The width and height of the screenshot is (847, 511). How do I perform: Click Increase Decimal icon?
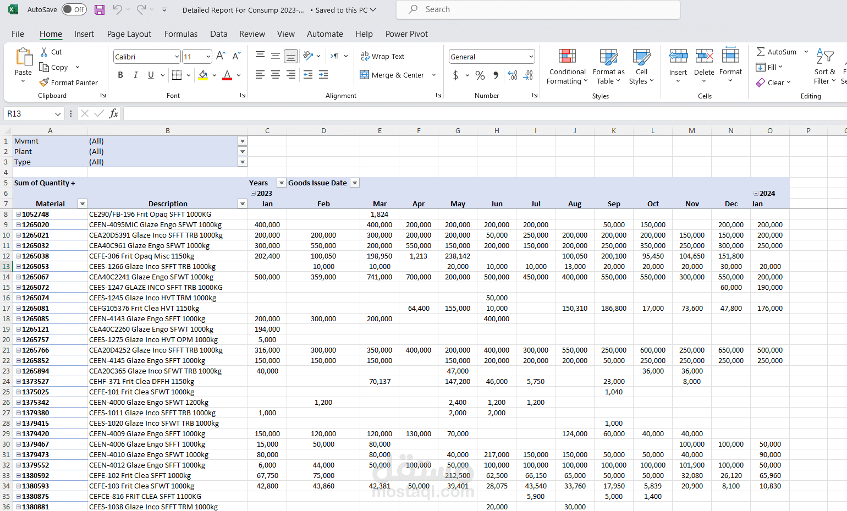pos(513,75)
